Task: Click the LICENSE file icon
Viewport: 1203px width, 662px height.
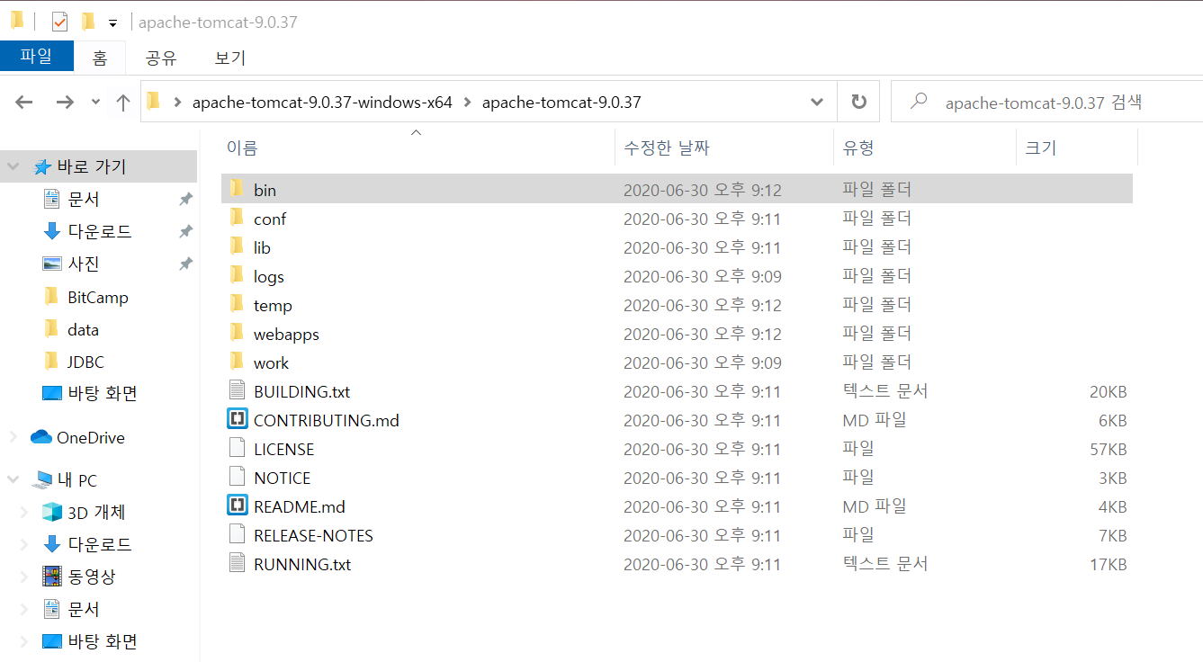Action: tap(237, 448)
